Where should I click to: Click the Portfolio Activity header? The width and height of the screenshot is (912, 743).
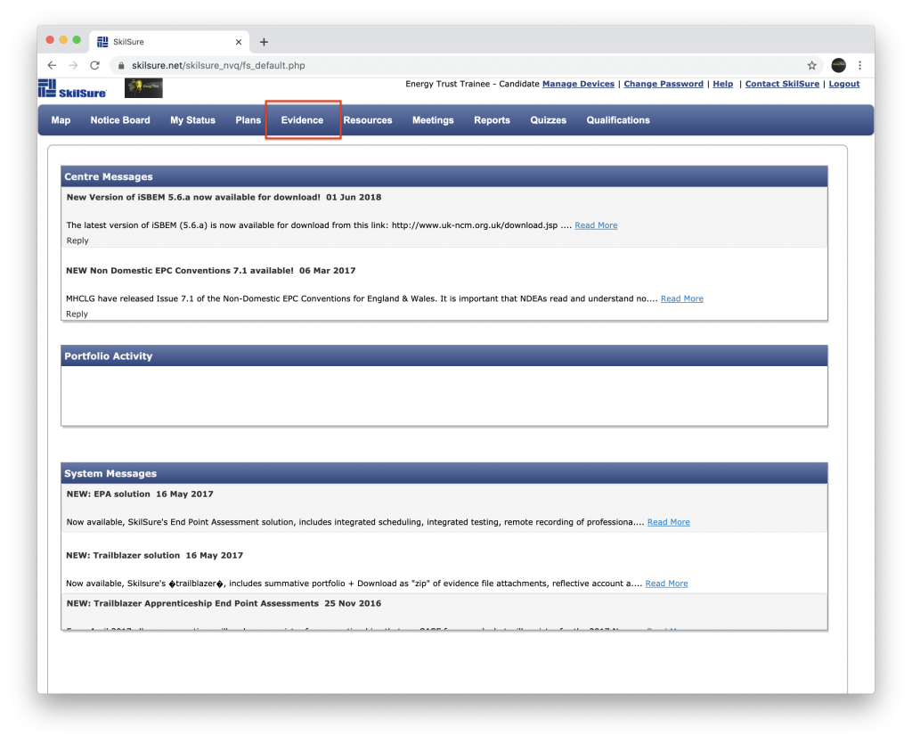(x=444, y=355)
